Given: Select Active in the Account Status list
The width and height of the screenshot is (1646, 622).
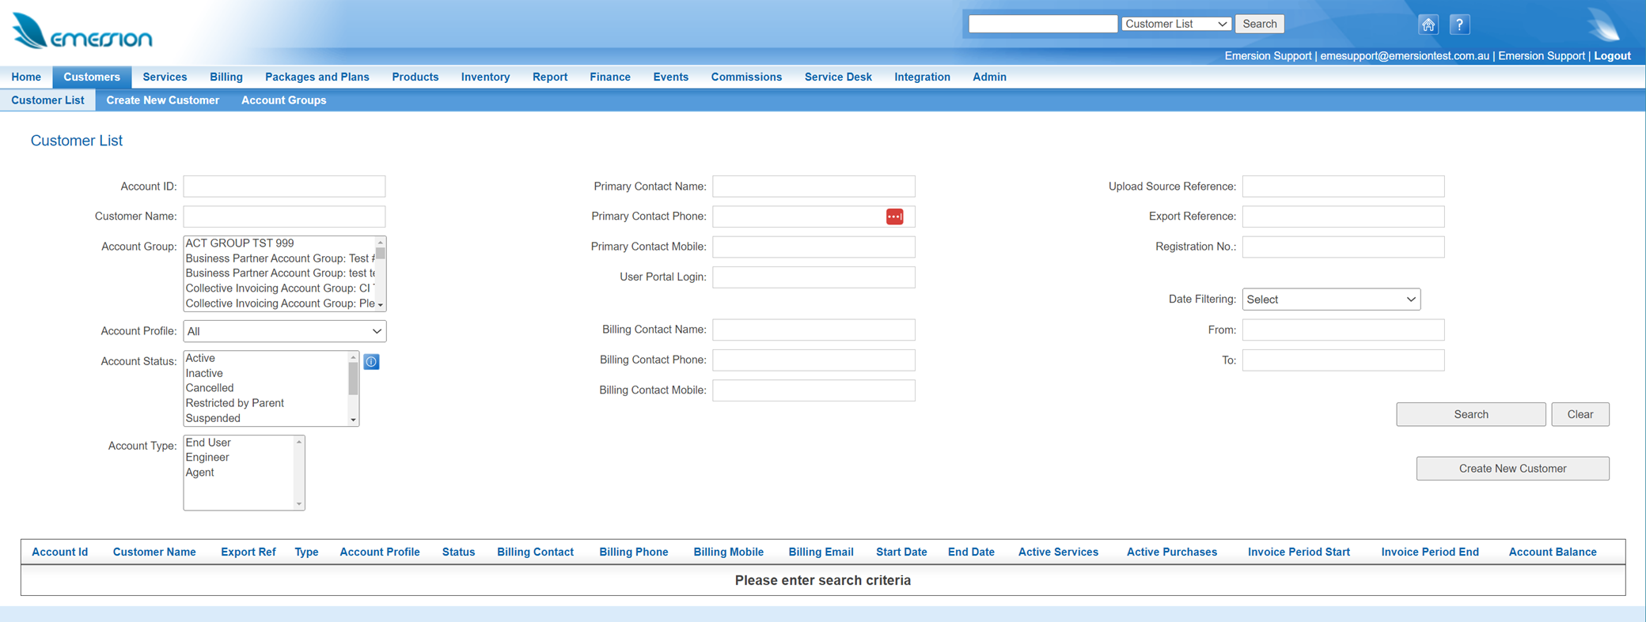Looking at the screenshot, I should (200, 358).
